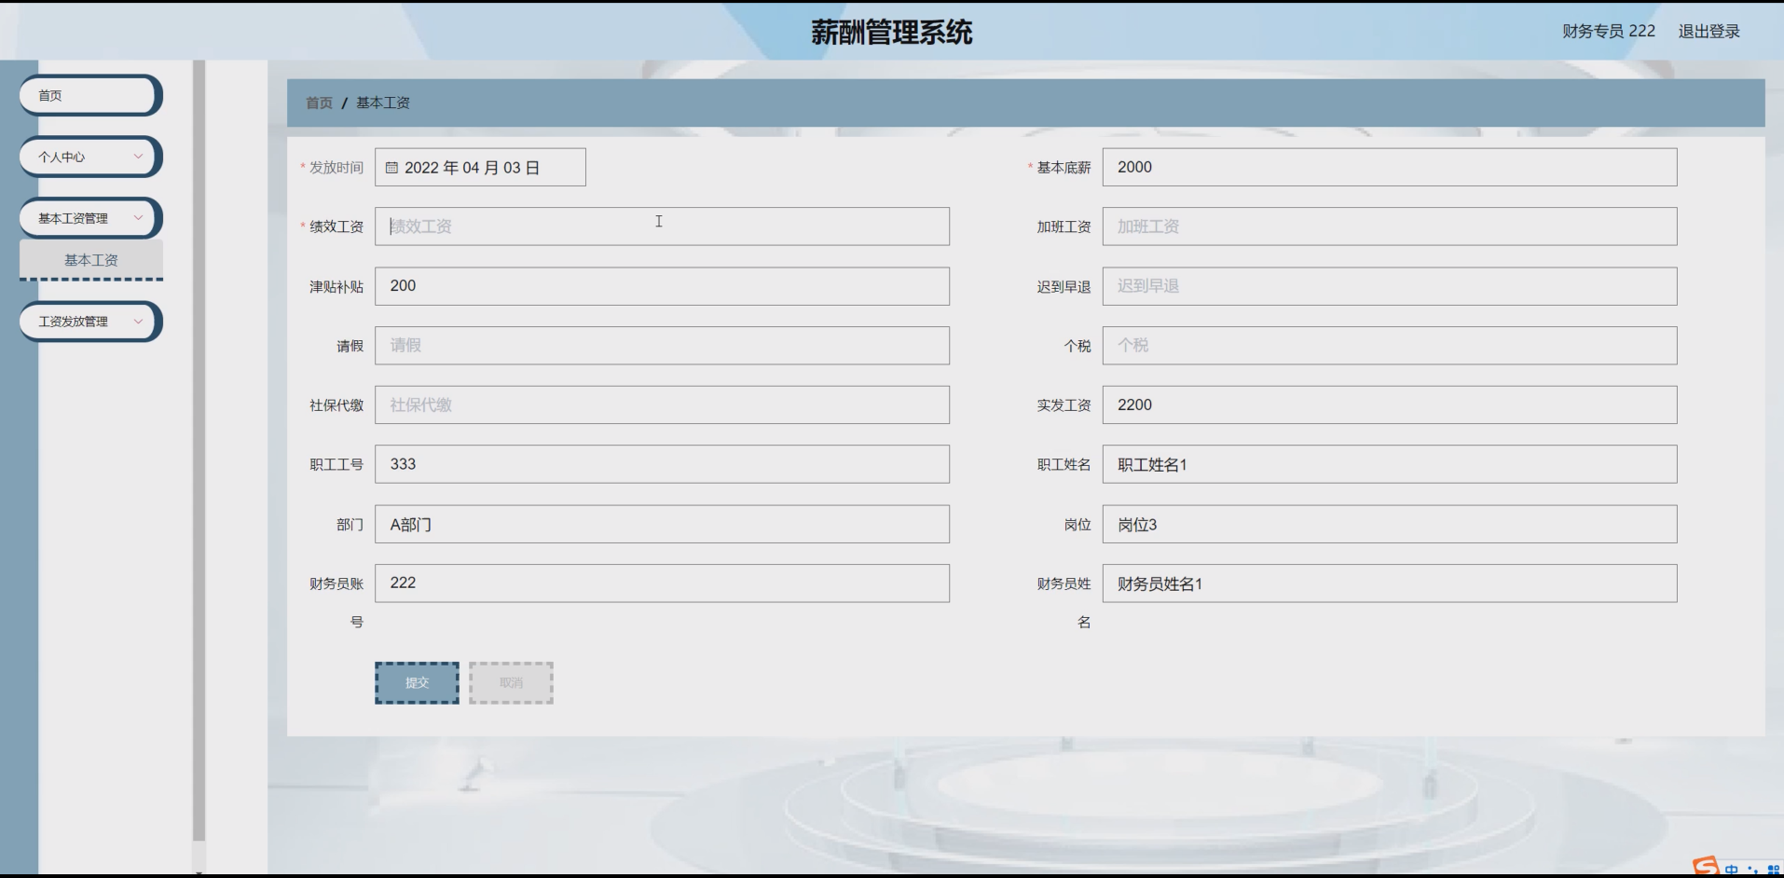Focus the 加班工资 input field

1390,226
